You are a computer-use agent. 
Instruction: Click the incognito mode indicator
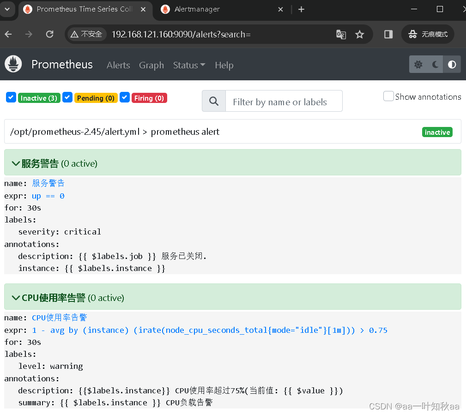point(428,35)
